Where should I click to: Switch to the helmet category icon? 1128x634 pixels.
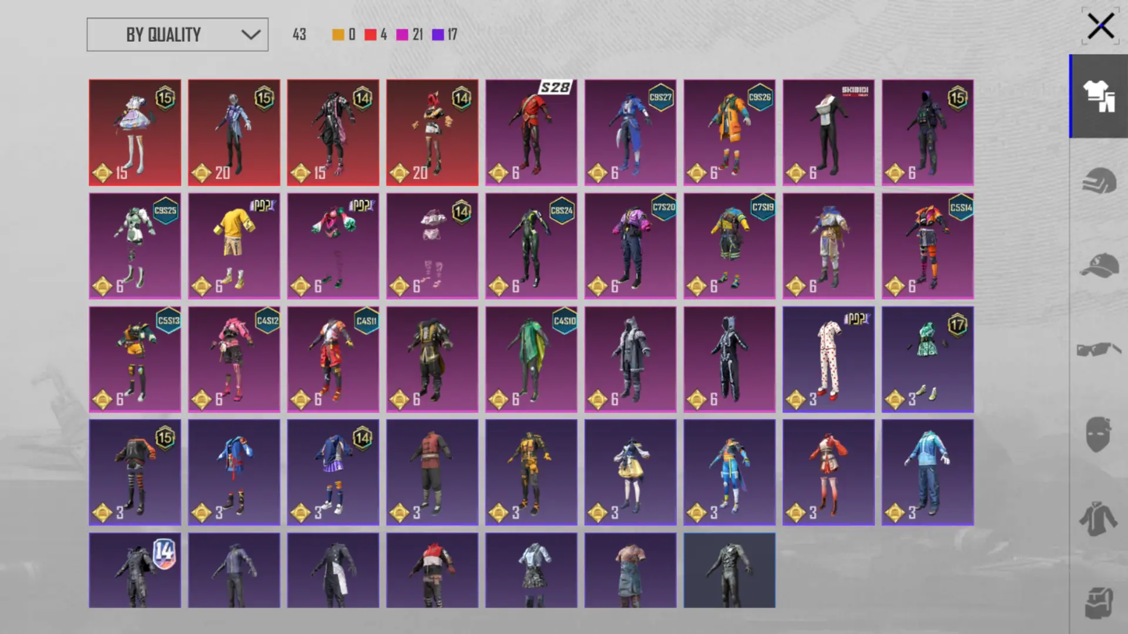tap(1098, 180)
